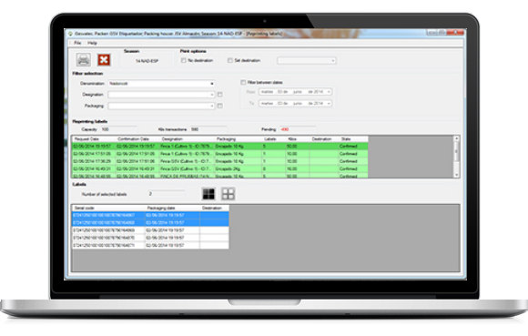Image resolution: width=528 pixels, height=336 pixels.
Task: Click the empty grid deselect-all labels icon
Action: [228, 194]
